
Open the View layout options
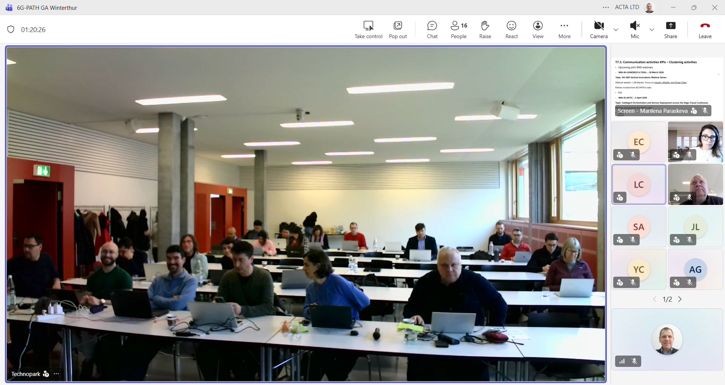click(x=538, y=30)
